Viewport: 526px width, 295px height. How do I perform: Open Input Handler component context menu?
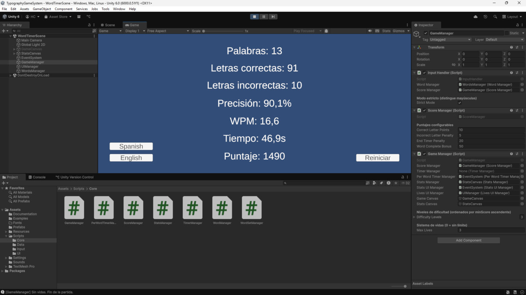tap(522, 73)
